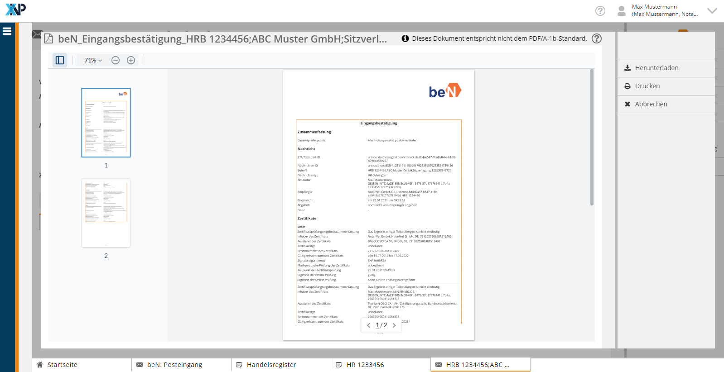Click Drucken to print the document
This screenshot has height=372, width=724.
(666, 86)
